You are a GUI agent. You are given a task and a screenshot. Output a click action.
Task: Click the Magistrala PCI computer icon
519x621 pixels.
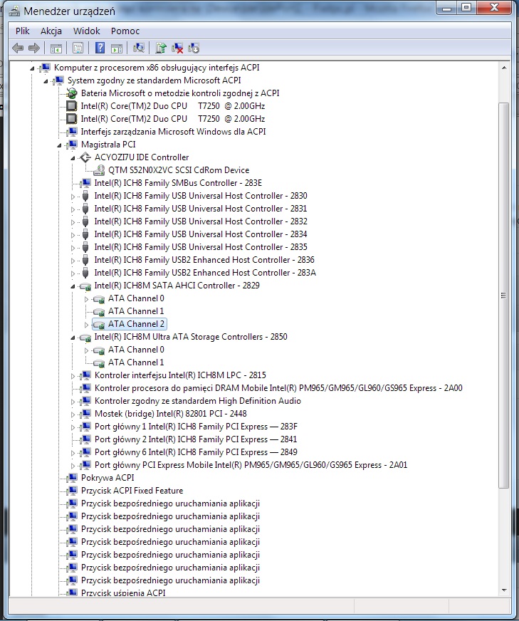tap(72, 145)
